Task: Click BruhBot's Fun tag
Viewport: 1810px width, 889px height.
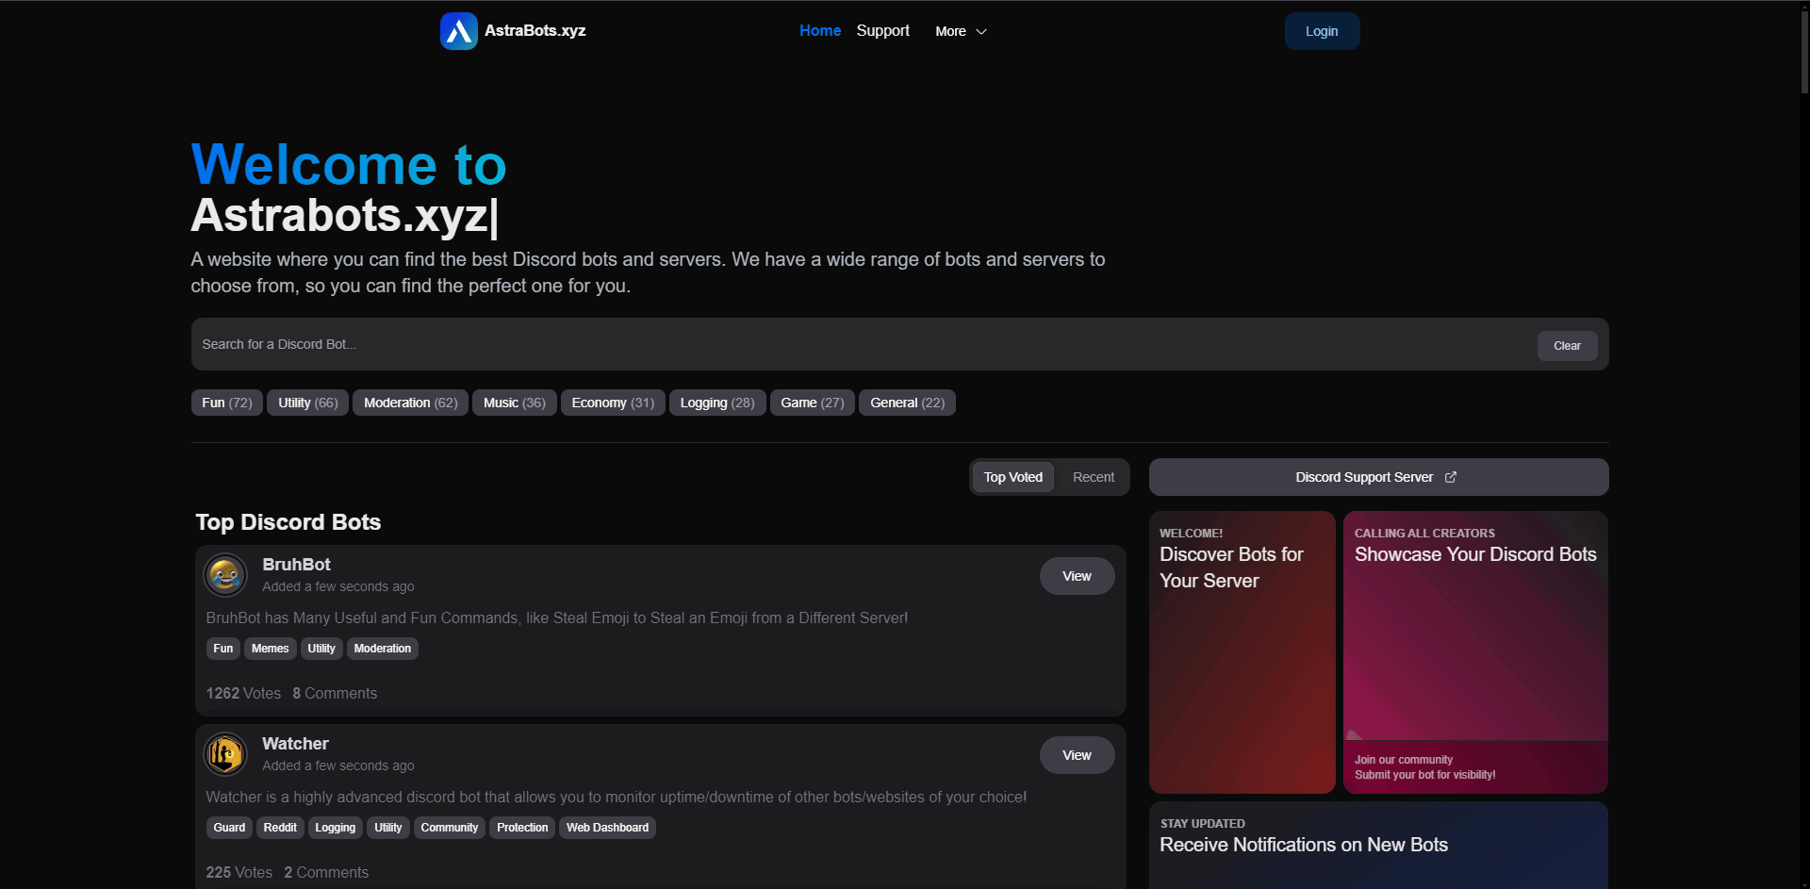Action: click(223, 649)
